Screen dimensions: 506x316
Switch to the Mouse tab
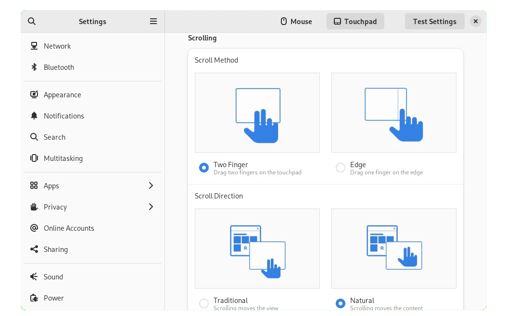click(296, 22)
